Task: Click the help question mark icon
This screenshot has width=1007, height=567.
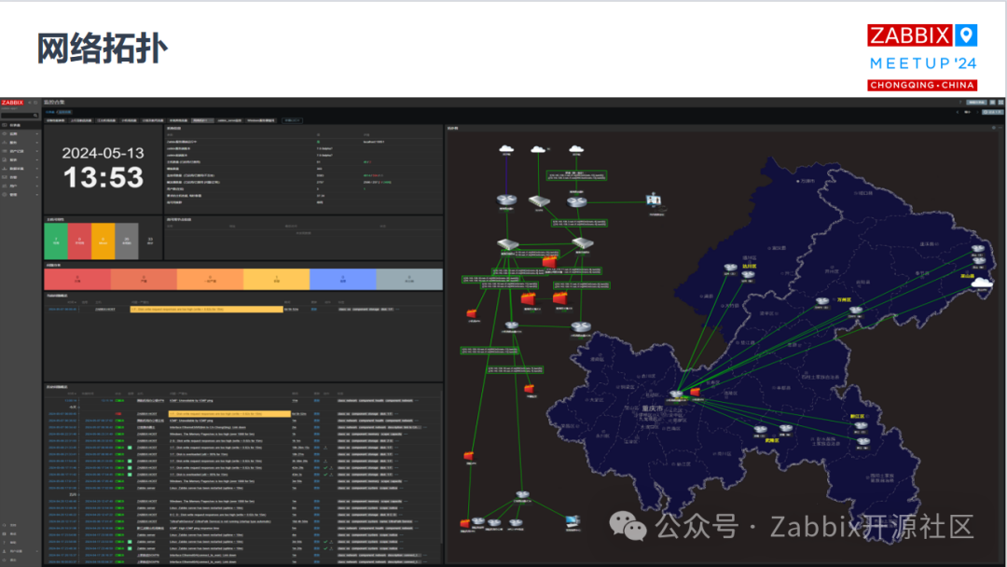Action: click(x=960, y=102)
